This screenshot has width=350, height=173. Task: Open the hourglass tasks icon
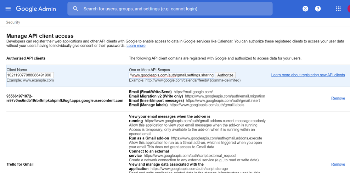click(x=305, y=8)
